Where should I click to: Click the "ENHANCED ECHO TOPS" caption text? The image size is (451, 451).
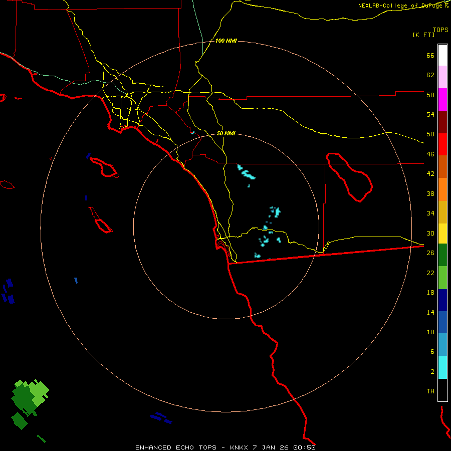tap(176, 447)
